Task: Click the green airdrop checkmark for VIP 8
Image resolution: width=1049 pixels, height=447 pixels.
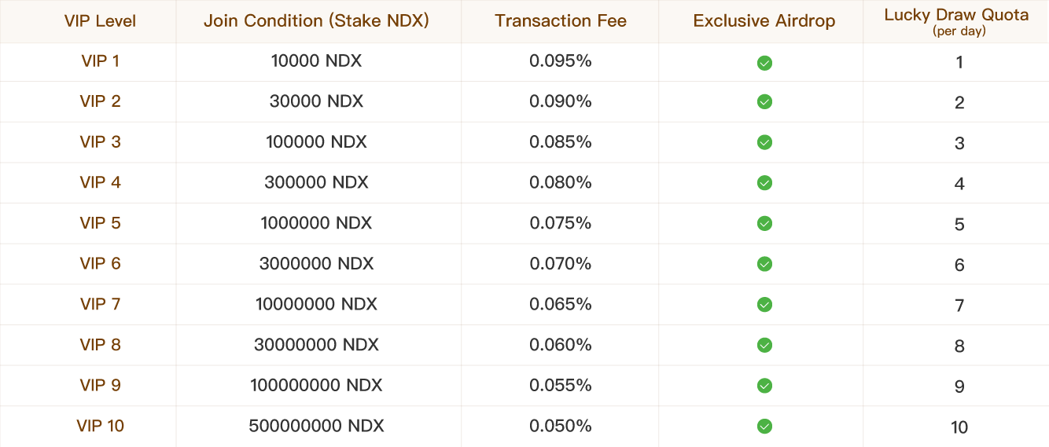Action: [764, 346]
